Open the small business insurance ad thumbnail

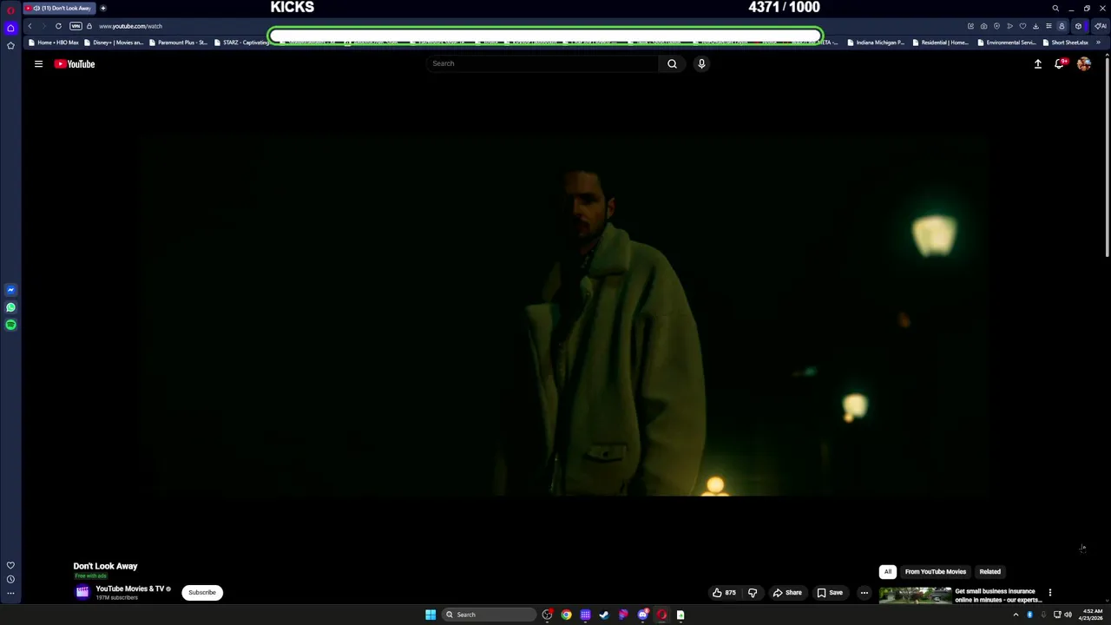[916, 595]
